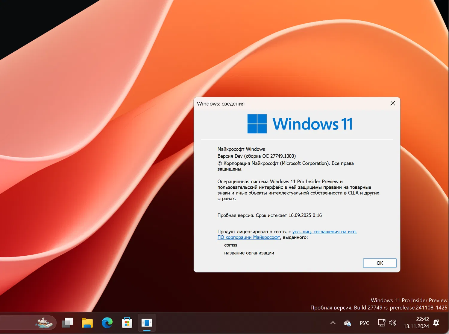The height and width of the screenshot is (334, 449).
Task: Click the Windows 11 logo in the dialog
Action: (257, 123)
